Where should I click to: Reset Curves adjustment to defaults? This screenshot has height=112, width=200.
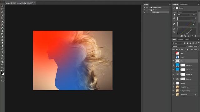[188, 36]
